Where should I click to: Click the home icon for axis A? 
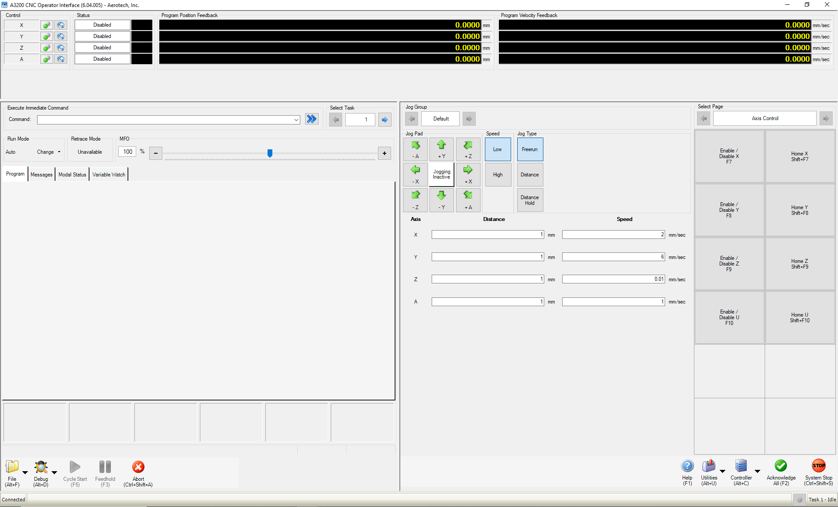click(x=61, y=59)
